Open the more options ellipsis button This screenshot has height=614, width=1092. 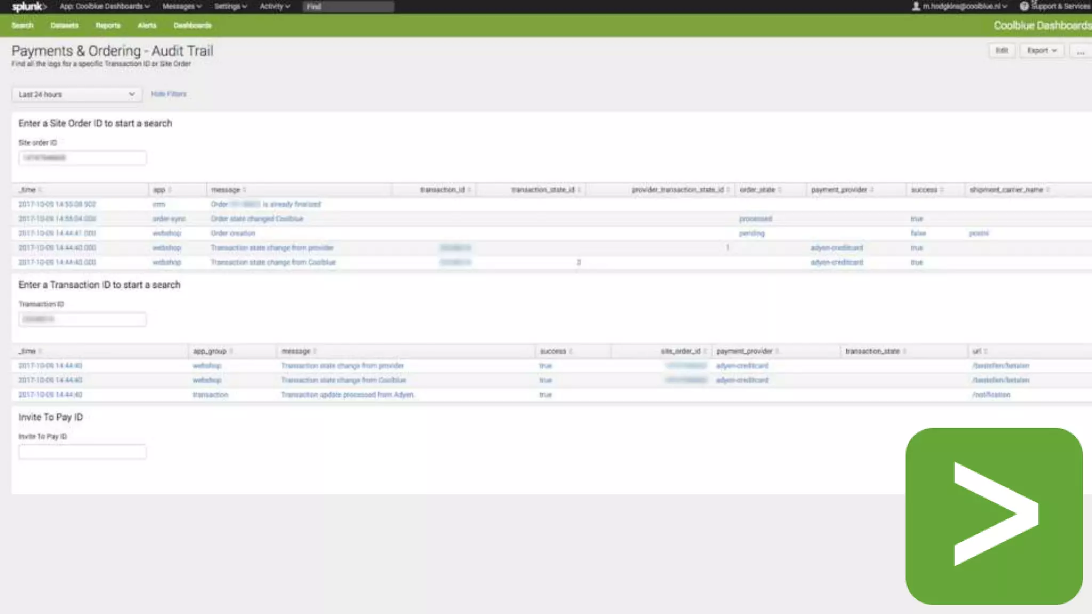[1080, 51]
